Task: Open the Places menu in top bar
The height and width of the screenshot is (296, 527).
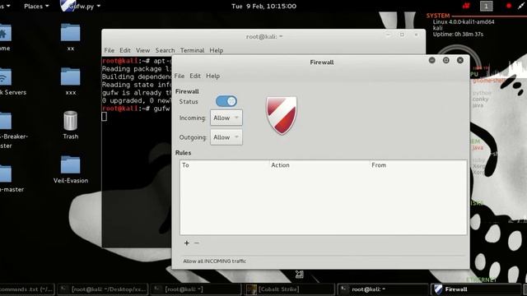Action: click(x=36, y=6)
